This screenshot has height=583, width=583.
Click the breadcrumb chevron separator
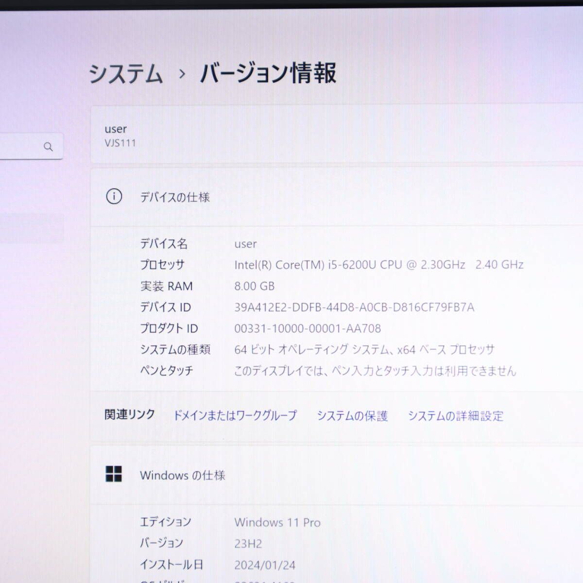(182, 74)
